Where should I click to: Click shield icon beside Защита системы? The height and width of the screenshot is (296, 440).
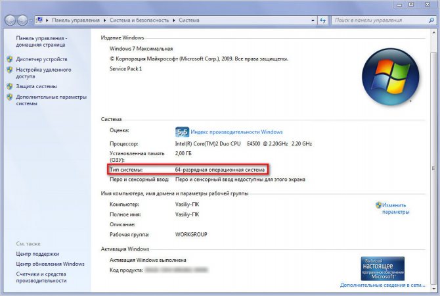point(10,86)
